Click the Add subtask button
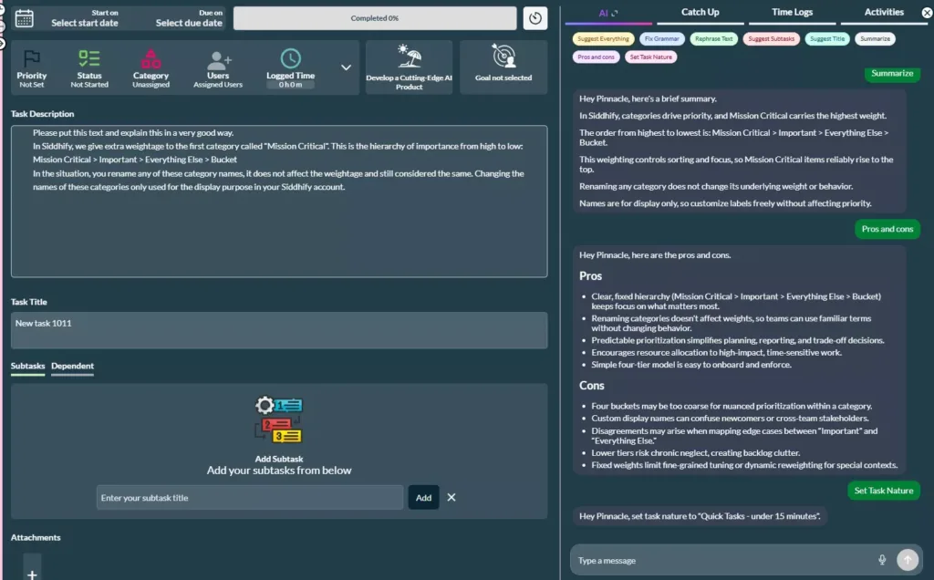The width and height of the screenshot is (934, 580). (x=423, y=497)
